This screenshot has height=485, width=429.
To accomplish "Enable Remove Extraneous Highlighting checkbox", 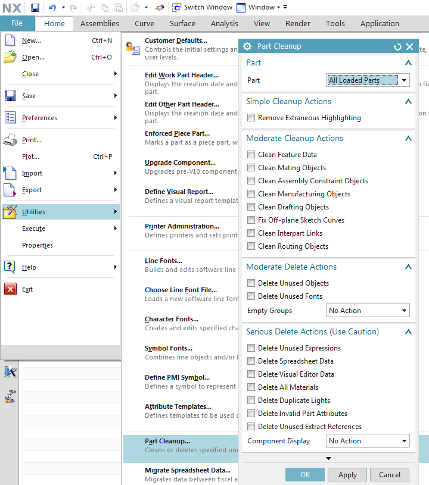I will (x=251, y=118).
